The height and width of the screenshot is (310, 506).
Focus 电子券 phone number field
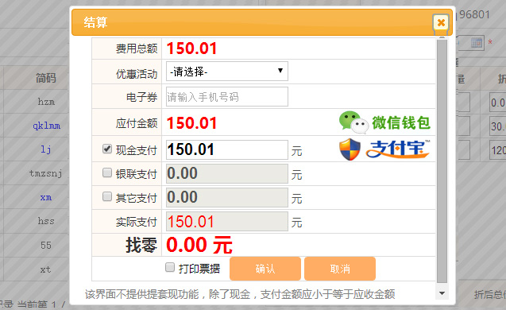coord(227,96)
